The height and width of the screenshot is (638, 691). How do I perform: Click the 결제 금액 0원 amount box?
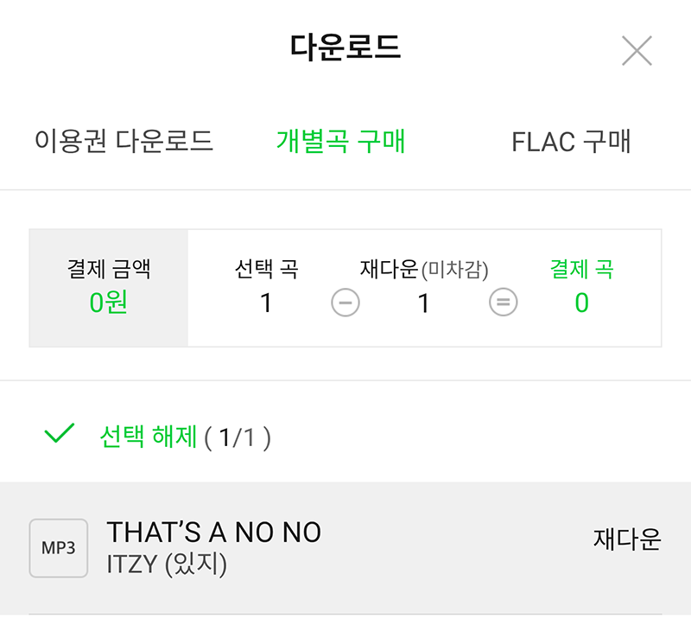(x=109, y=288)
